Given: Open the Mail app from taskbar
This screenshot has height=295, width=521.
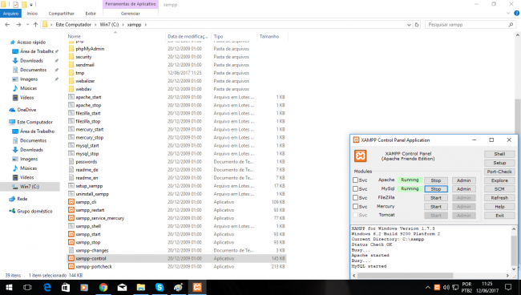Looking at the screenshot, I should point(122,287).
